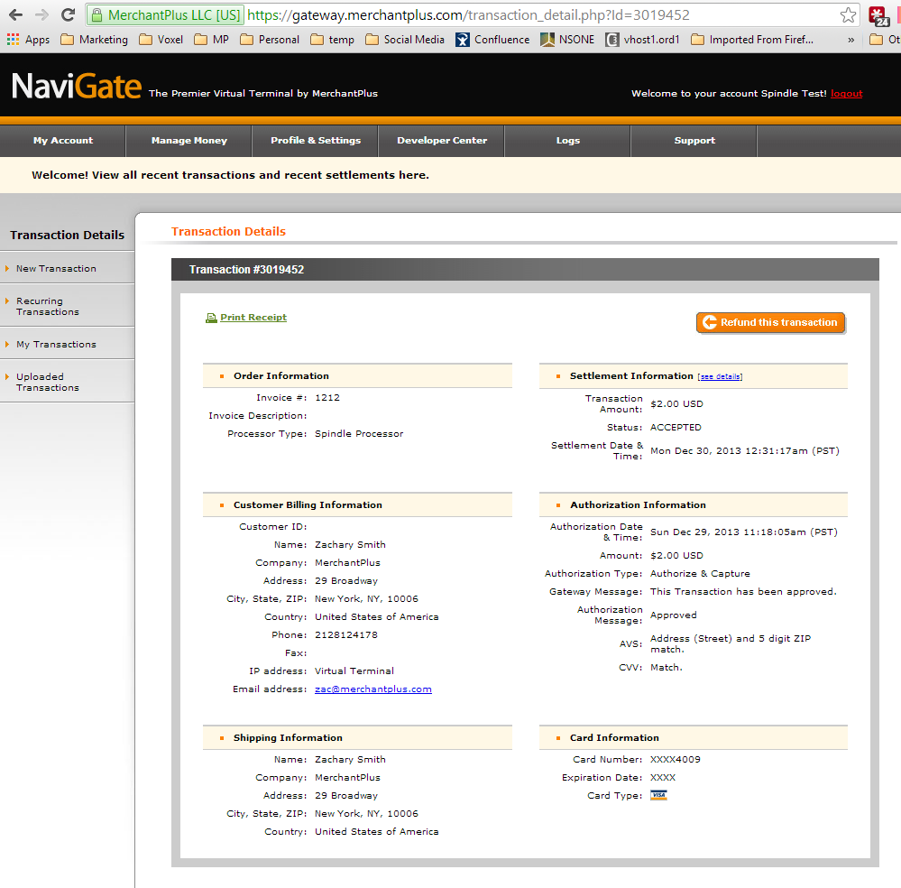This screenshot has width=901, height=888.
Task: Select My Transactions in sidebar
Action: click(56, 344)
